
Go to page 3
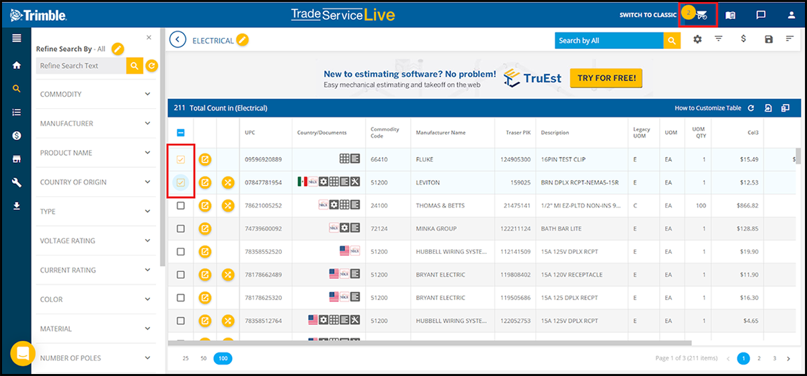click(x=775, y=359)
